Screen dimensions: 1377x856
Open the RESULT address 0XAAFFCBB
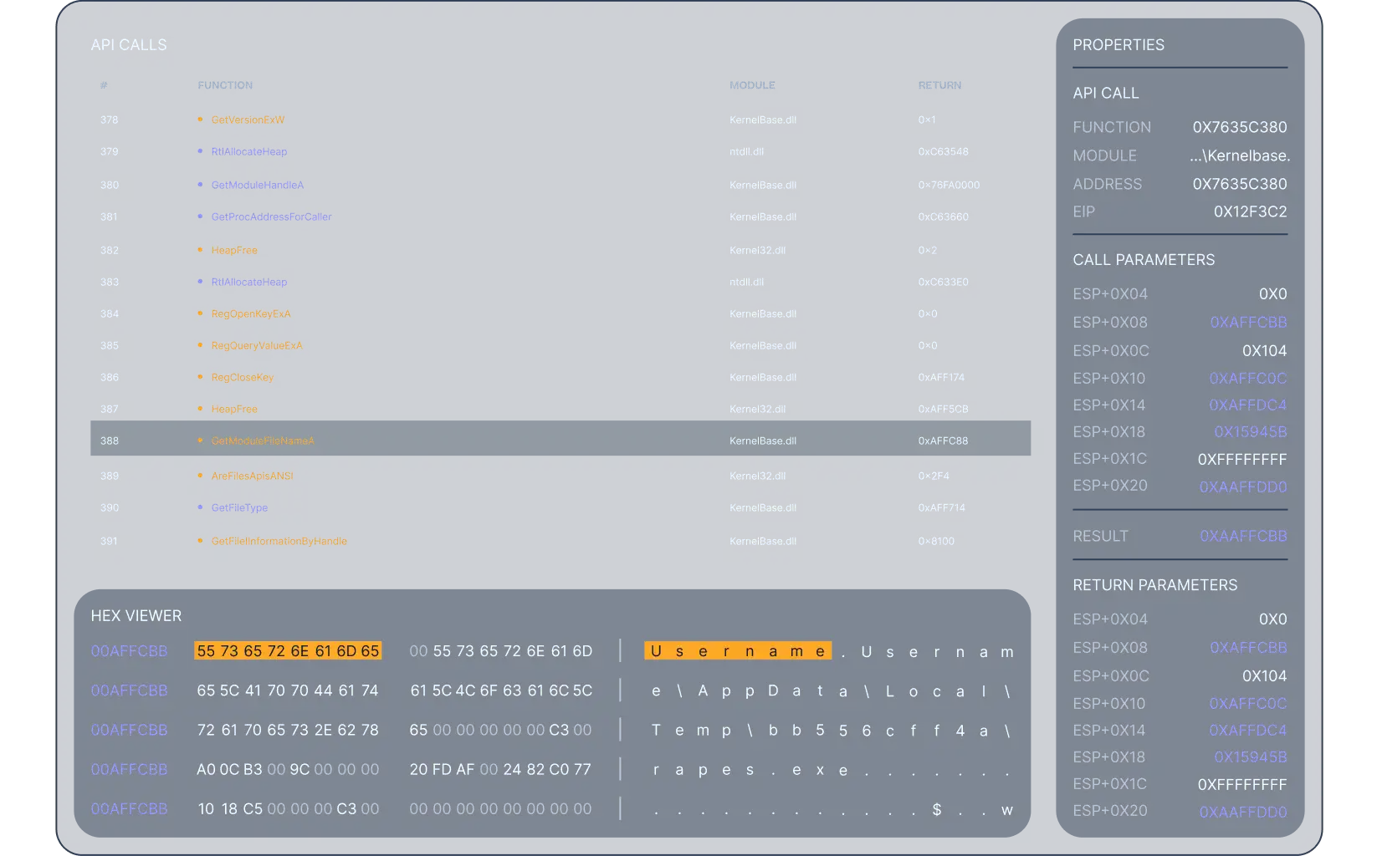pos(1243,536)
